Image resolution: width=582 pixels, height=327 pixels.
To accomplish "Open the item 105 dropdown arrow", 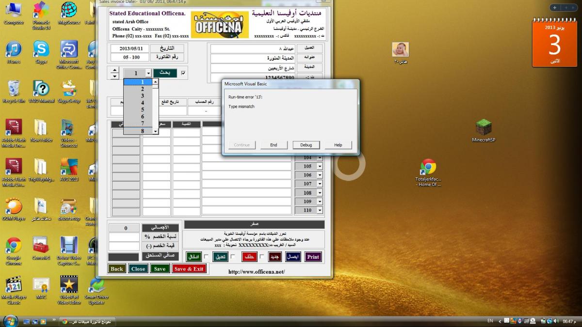I will coord(320,166).
